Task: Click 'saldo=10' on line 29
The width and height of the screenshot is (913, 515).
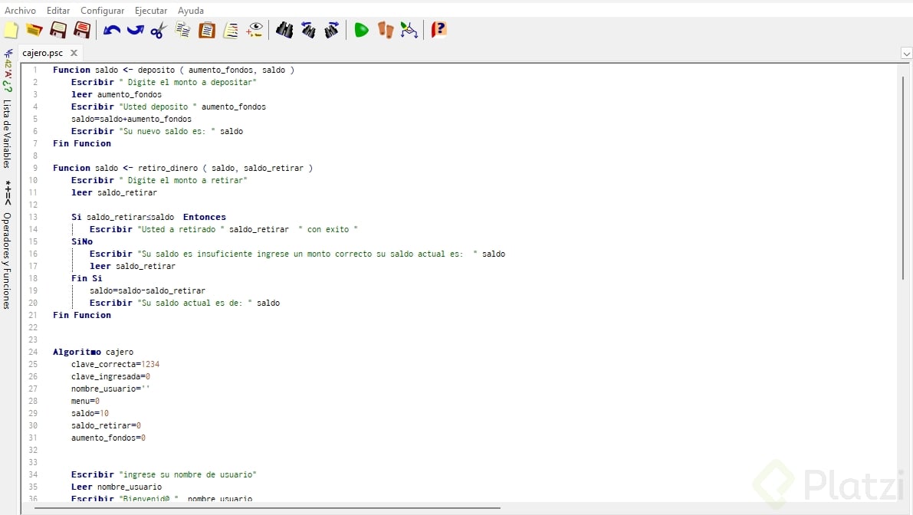Action: pos(90,413)
